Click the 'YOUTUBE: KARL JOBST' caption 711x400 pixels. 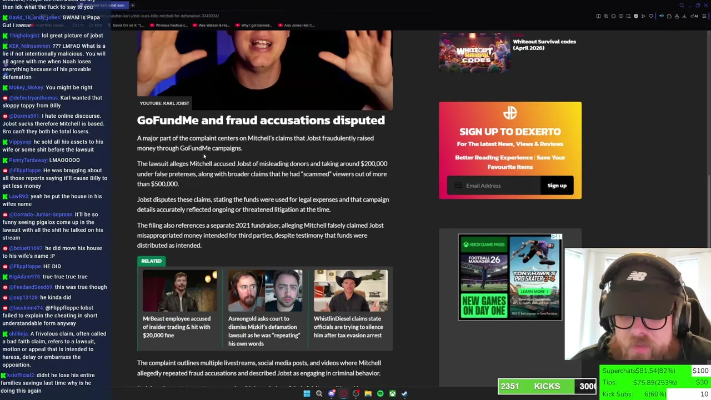pyautogui.click(x=164, y=103)
